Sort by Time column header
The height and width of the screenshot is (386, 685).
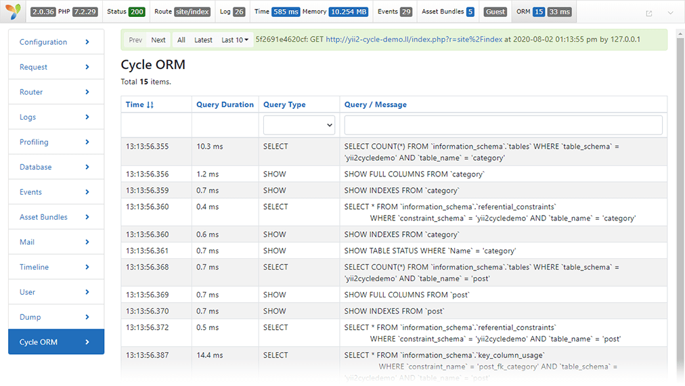pyautogui.click(x=139, y=105)
